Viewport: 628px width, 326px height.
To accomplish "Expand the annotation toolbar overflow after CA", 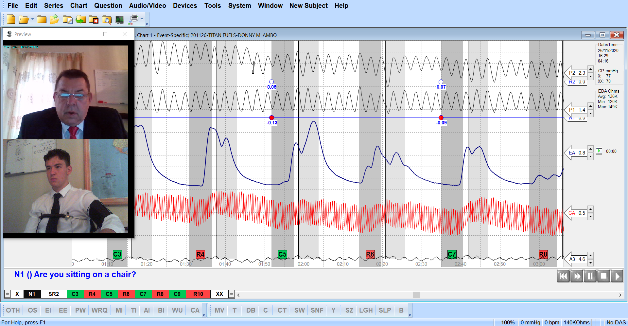I will coord(204,315).
